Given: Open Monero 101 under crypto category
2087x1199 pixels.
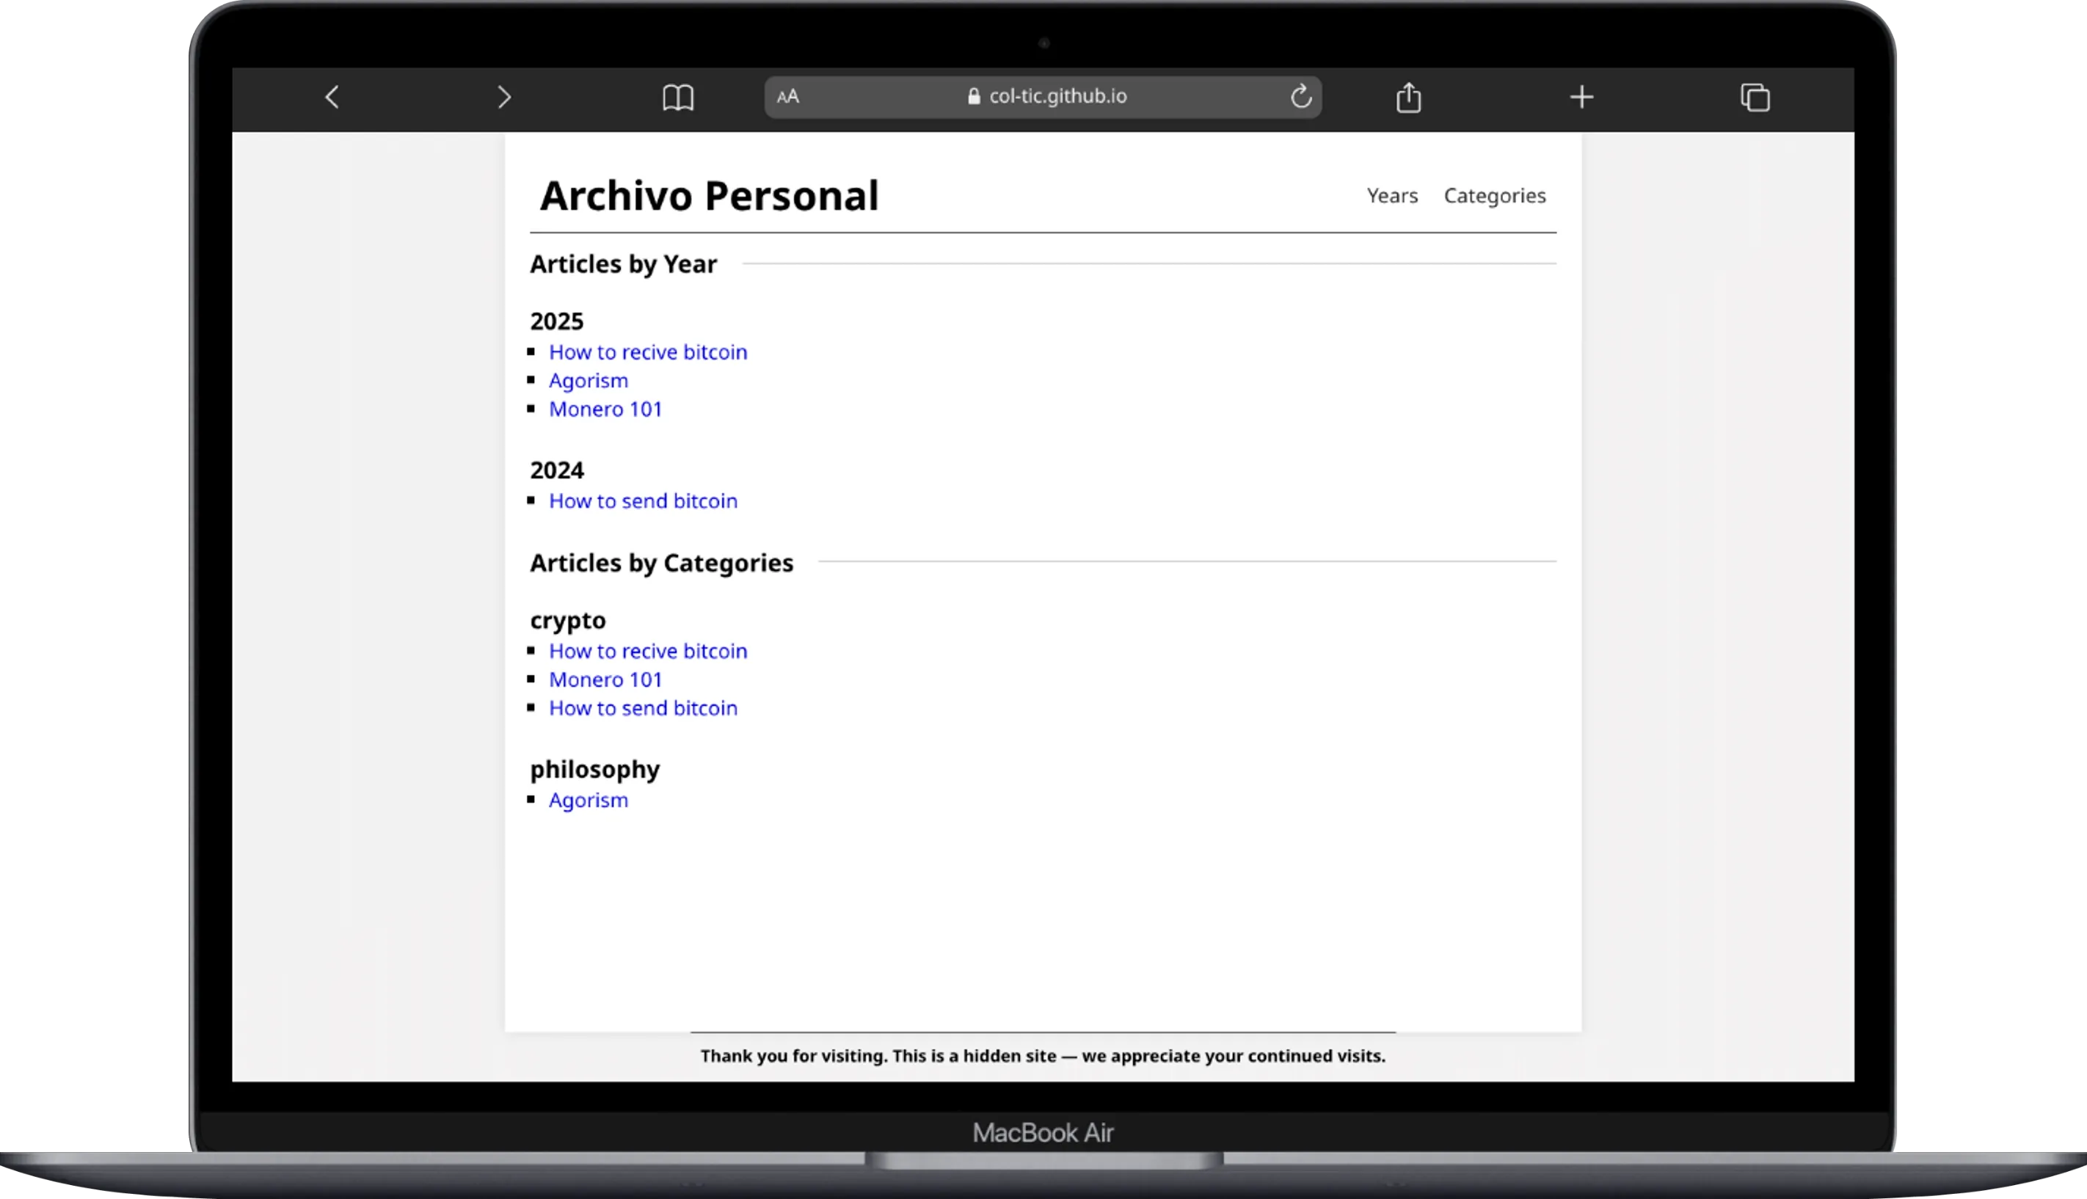Looking at the screenshot, I should click(x=605, y=680).
